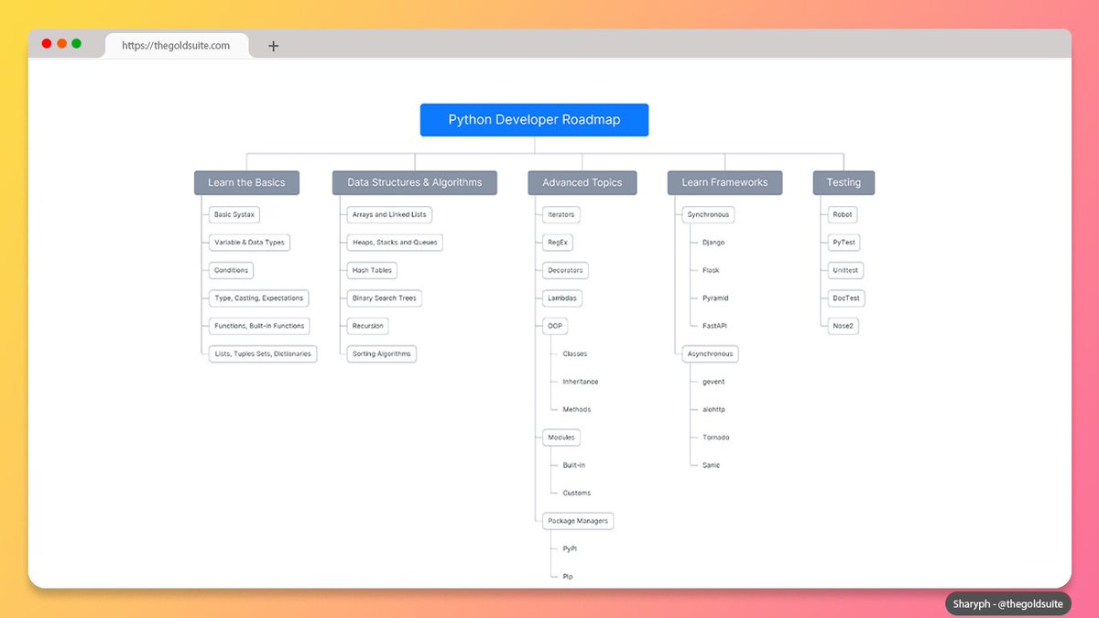Click the PyTest node under Testing
The height and width of the screenshot is (618, 1099).
coord(843,242)
